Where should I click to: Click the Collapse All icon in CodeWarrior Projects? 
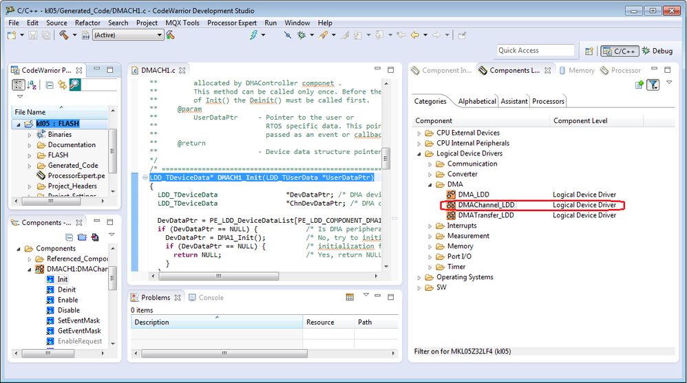[50, 85]
